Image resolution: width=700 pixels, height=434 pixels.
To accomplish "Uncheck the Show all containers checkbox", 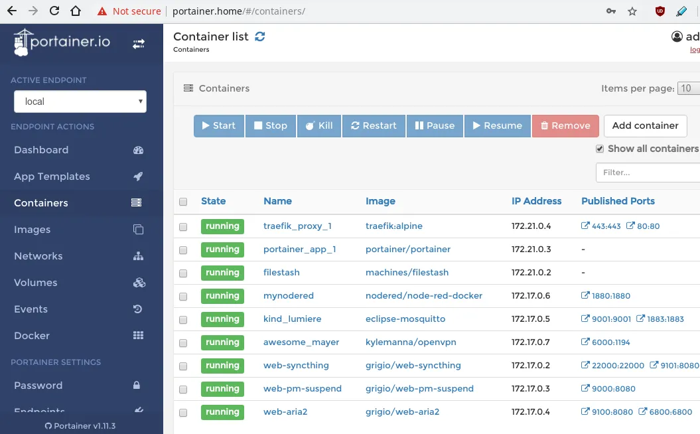I will 600,149.
